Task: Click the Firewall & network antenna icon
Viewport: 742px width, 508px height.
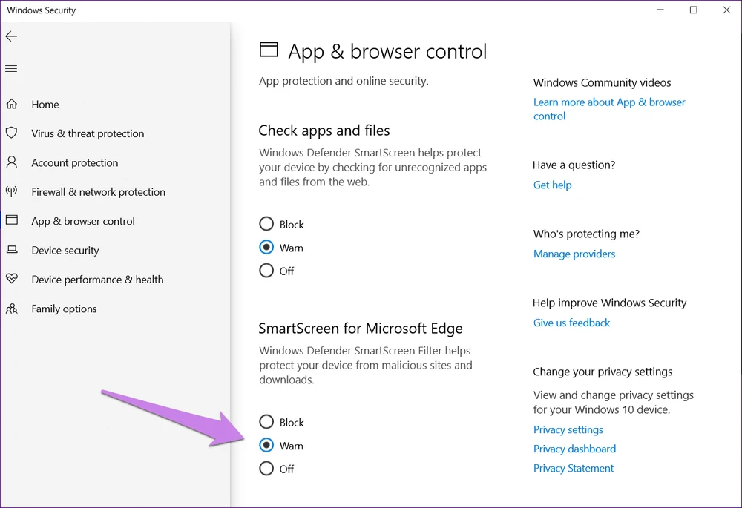Action: point(12,191)
